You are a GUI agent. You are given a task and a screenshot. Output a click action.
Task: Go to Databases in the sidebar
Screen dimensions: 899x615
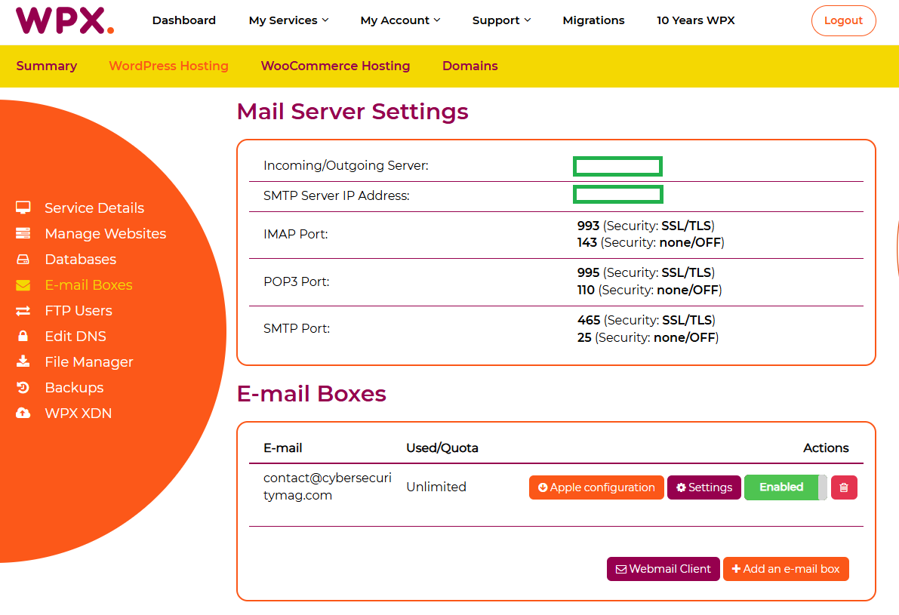pos(80,259)
